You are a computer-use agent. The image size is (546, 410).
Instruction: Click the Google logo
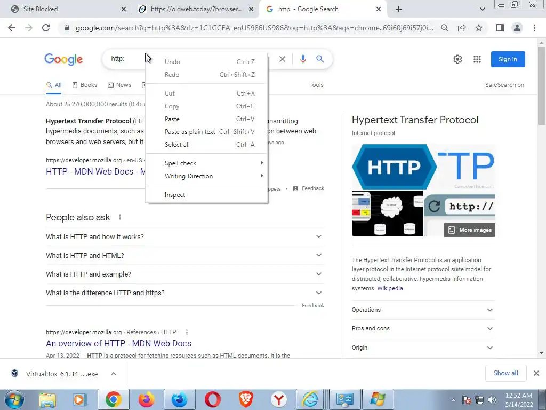tap(63, 59)
